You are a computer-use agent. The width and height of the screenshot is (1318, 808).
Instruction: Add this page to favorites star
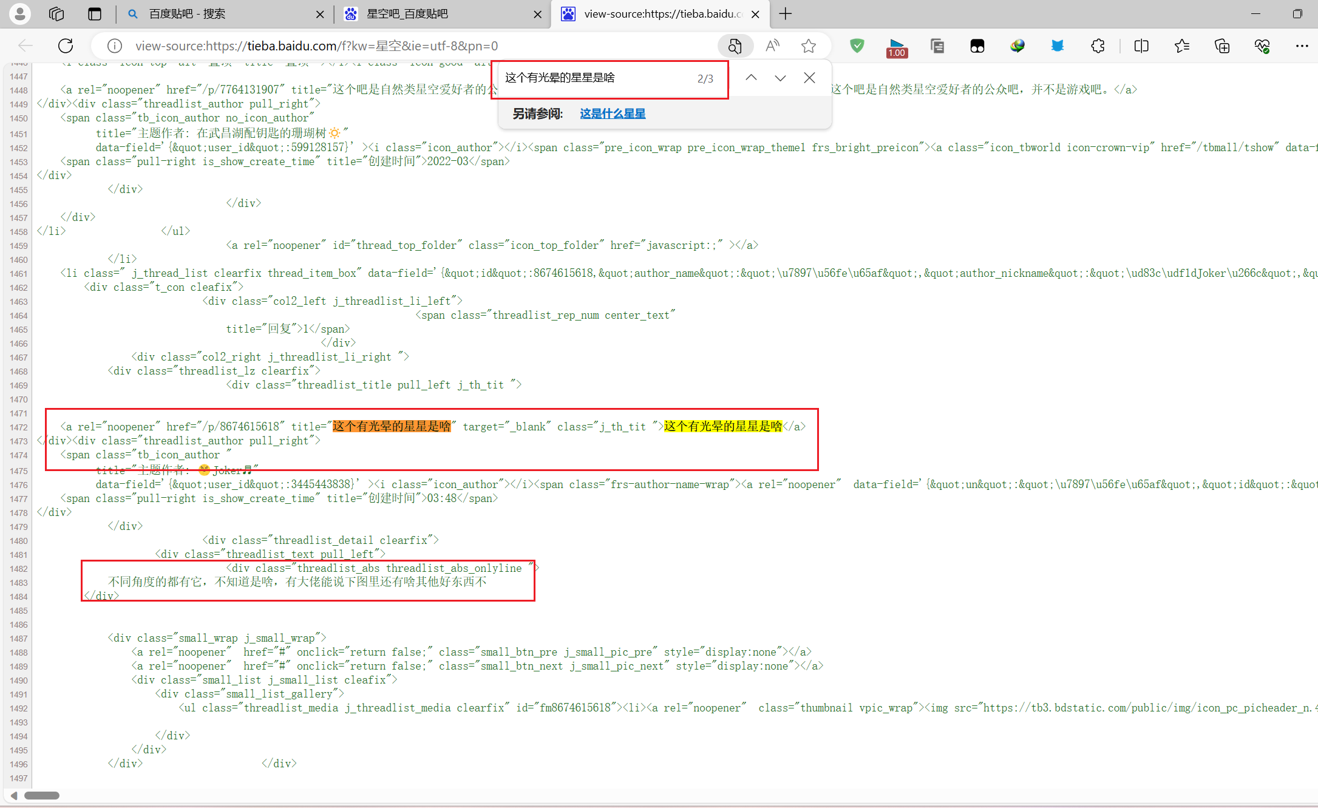click(x=808, y=46)
